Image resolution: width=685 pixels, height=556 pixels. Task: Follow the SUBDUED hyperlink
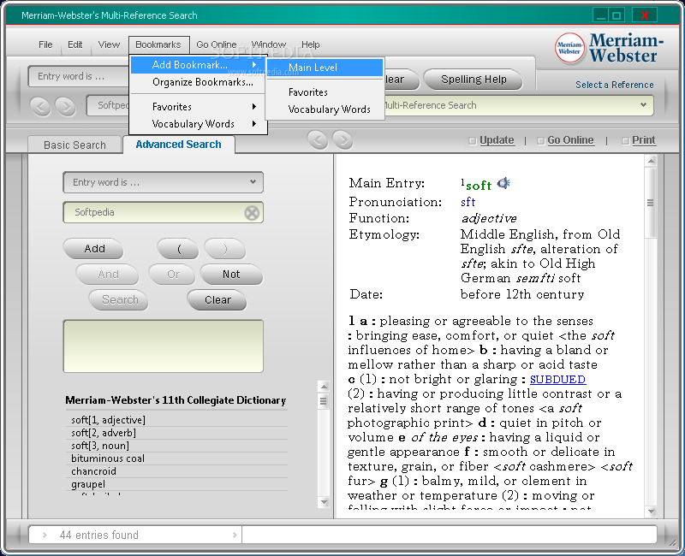(558, 379)
